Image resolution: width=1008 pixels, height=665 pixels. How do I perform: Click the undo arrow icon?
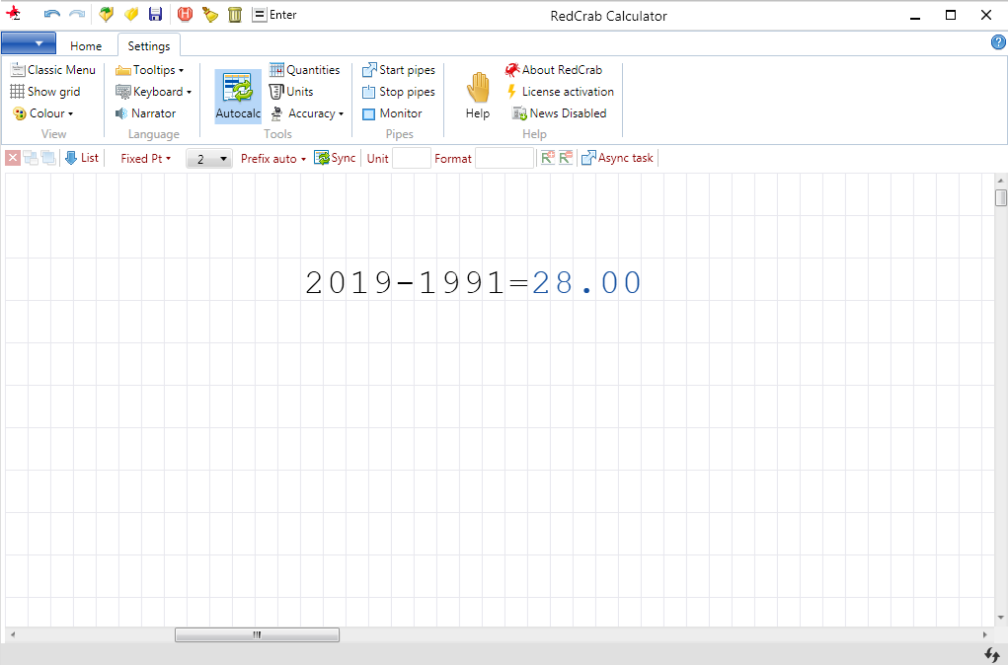pyautogui.click(x=52, y=15)
